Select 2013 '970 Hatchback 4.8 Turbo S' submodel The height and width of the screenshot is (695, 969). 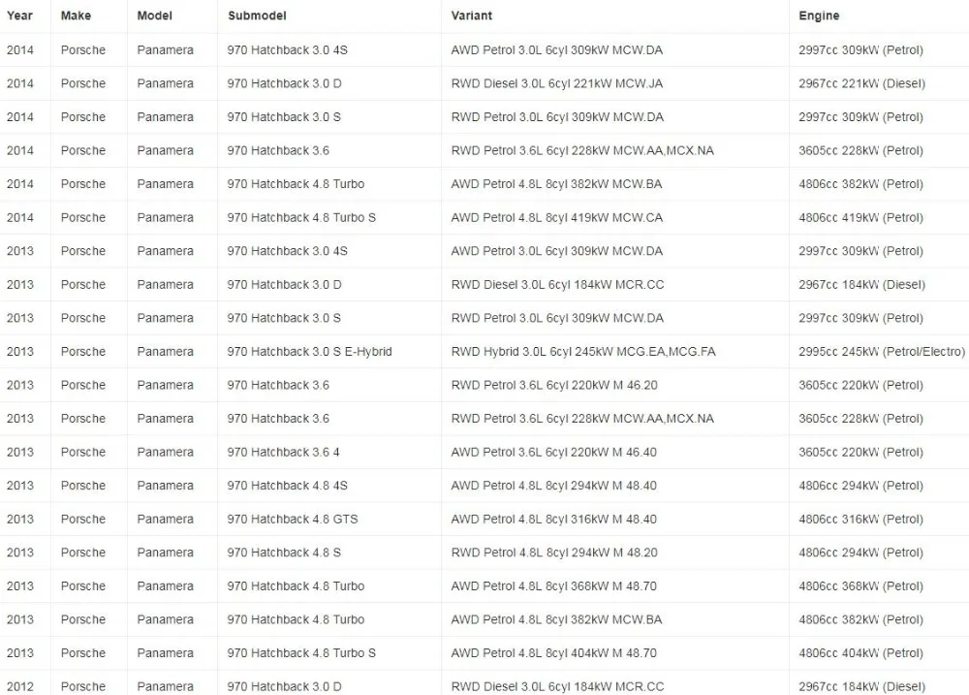(x=301, y=653)
